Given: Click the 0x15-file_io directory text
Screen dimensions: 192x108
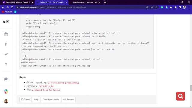Looking at the screenshot, I should [x=46, y=86].
